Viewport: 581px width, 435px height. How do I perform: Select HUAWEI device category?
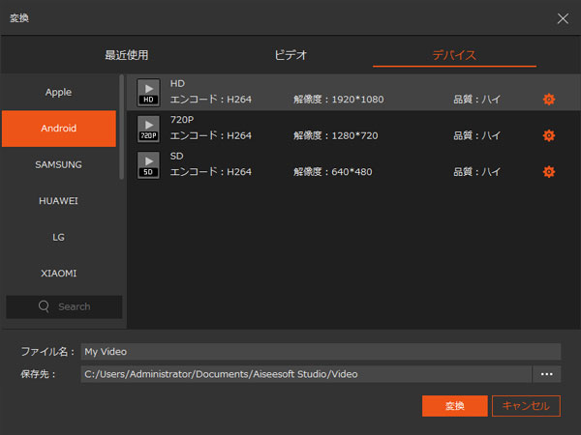click(58, 201)
